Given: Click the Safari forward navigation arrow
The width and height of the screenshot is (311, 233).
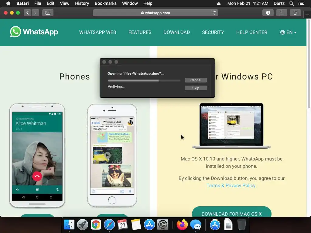Looking at the screenshot, I should pos(35,13).
